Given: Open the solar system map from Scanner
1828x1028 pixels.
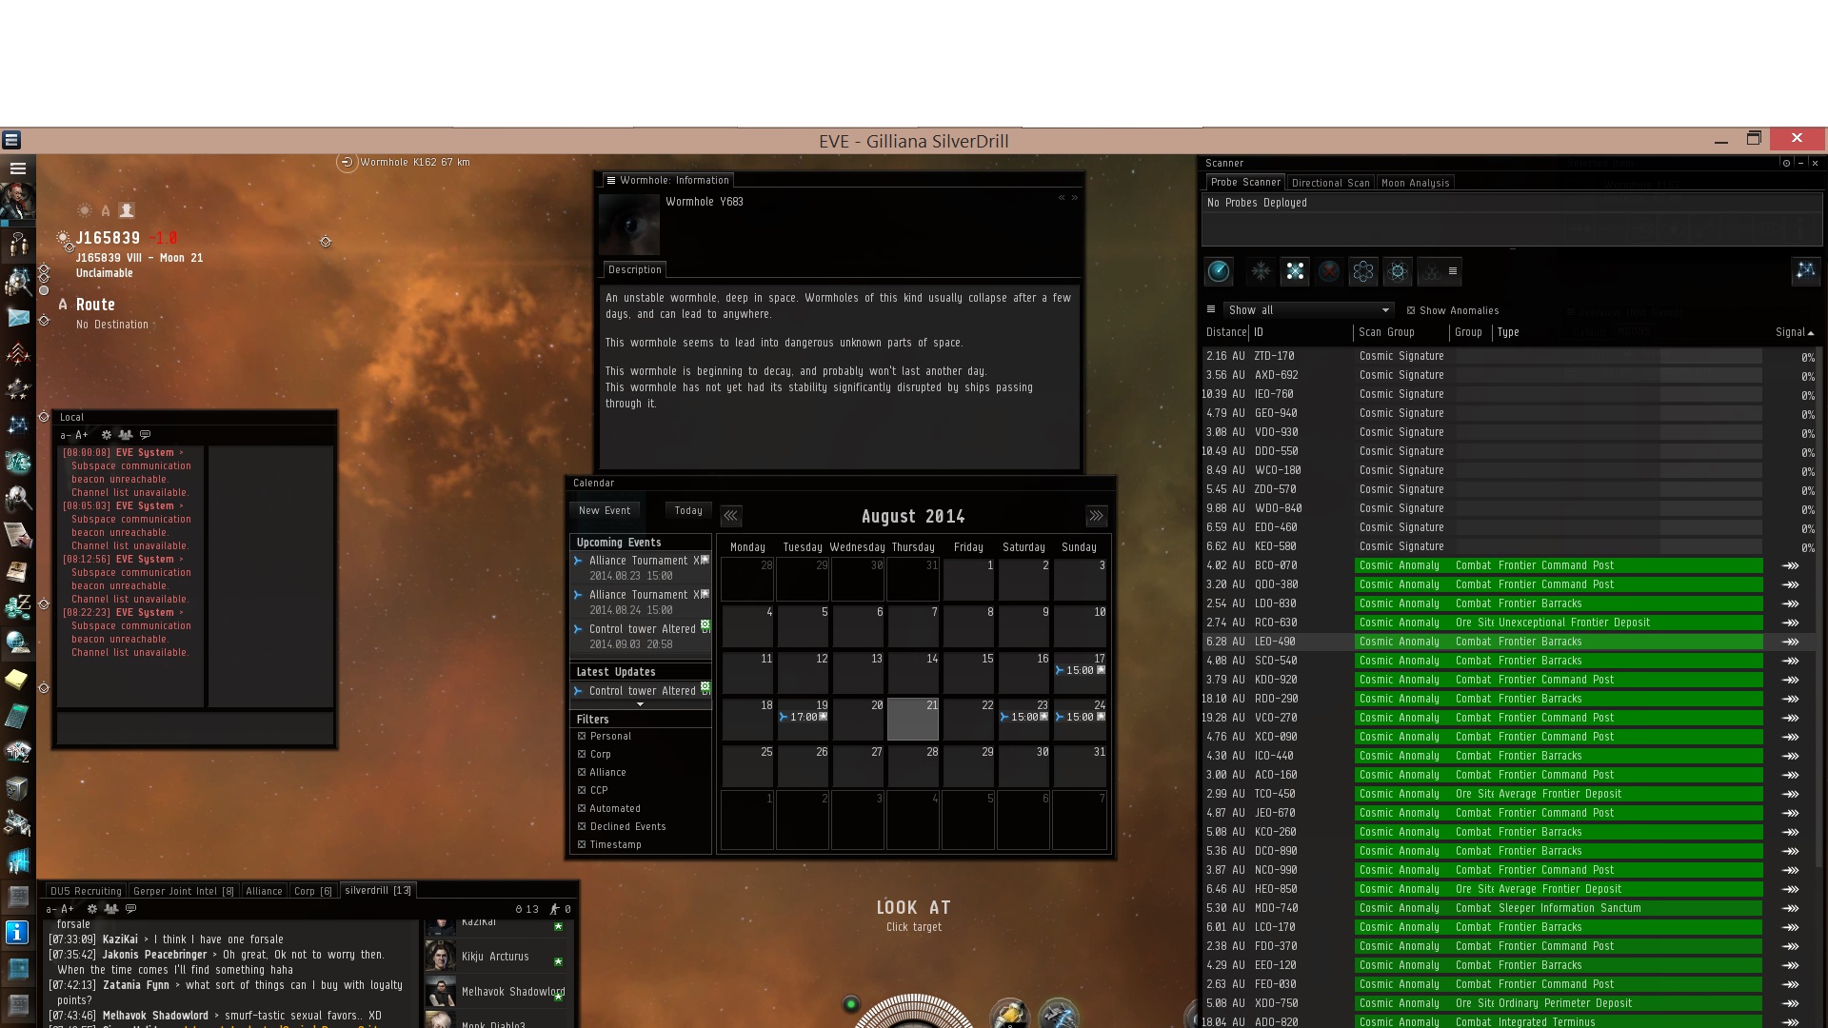Looking at the screenshot, I should coord(1805,272).
